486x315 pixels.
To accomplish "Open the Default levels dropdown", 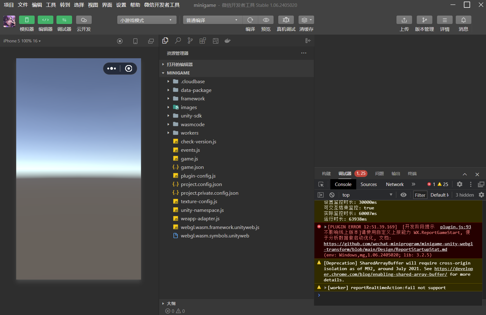I will tap(440, 195).
